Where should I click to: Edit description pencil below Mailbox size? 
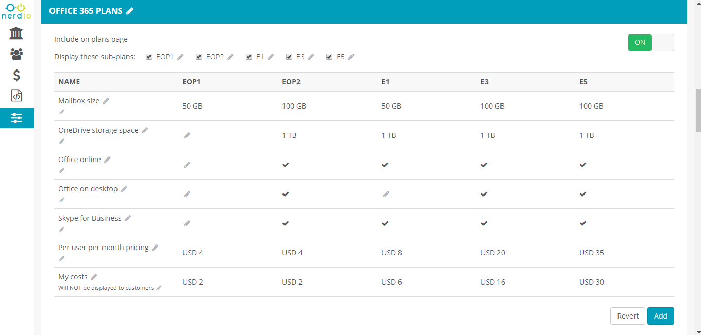point(62,112)
